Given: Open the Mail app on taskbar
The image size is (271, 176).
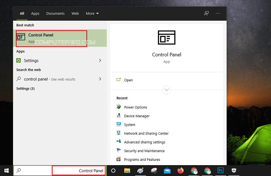Looking at the screenshot, I should pyautogui.click(x=167, y=171).
